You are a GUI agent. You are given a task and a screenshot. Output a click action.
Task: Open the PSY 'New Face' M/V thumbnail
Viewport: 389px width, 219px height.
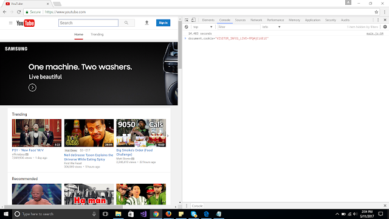point(36,133)
